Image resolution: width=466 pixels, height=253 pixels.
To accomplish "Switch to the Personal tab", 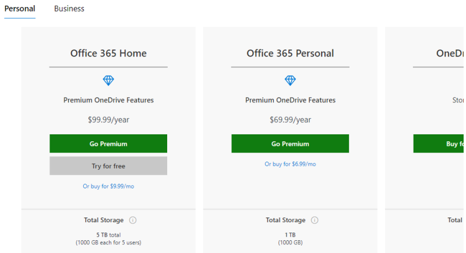I will click(x=20, y=9).
